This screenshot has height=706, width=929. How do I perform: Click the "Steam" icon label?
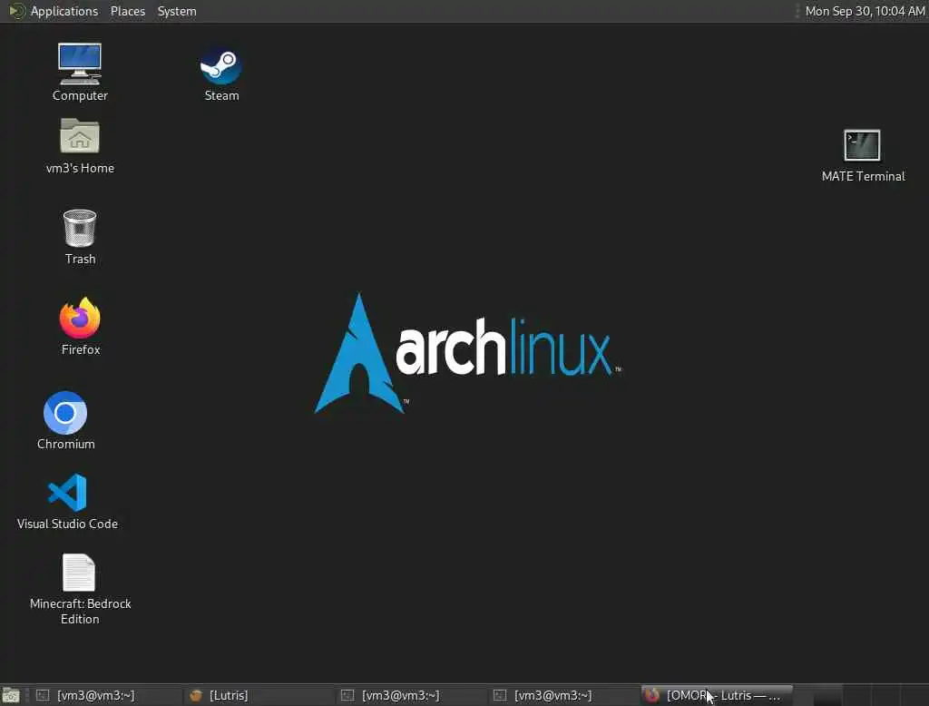[x=221, y=95]
